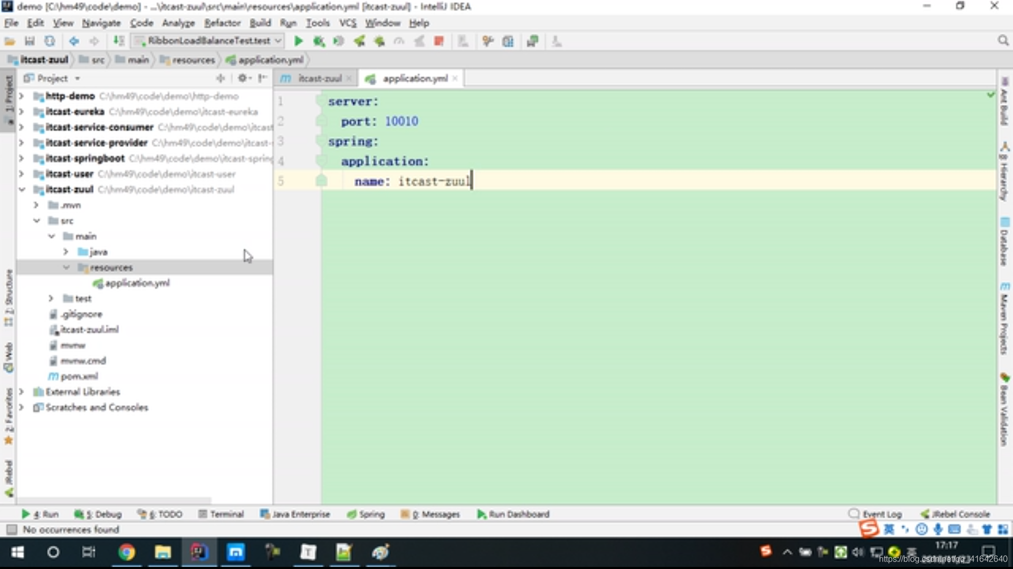This screenshot has width=1013, height=569.
Task: Start debugging with the Debug bug icon
Action: pos(318,41)
